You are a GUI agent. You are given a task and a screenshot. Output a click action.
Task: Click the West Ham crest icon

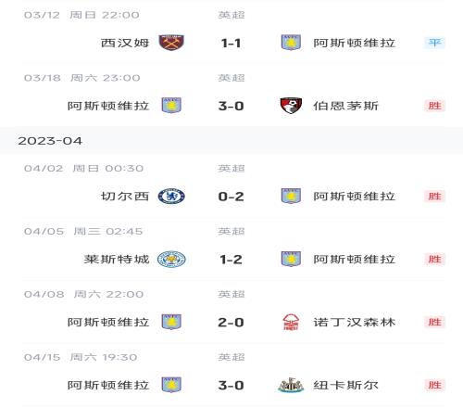[171, 43]
